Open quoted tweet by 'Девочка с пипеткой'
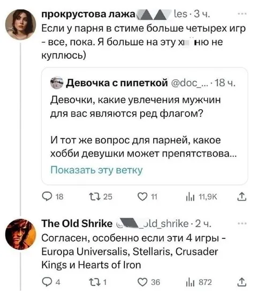The height and width of the screenshot is (294, 257). click(145, 126)
